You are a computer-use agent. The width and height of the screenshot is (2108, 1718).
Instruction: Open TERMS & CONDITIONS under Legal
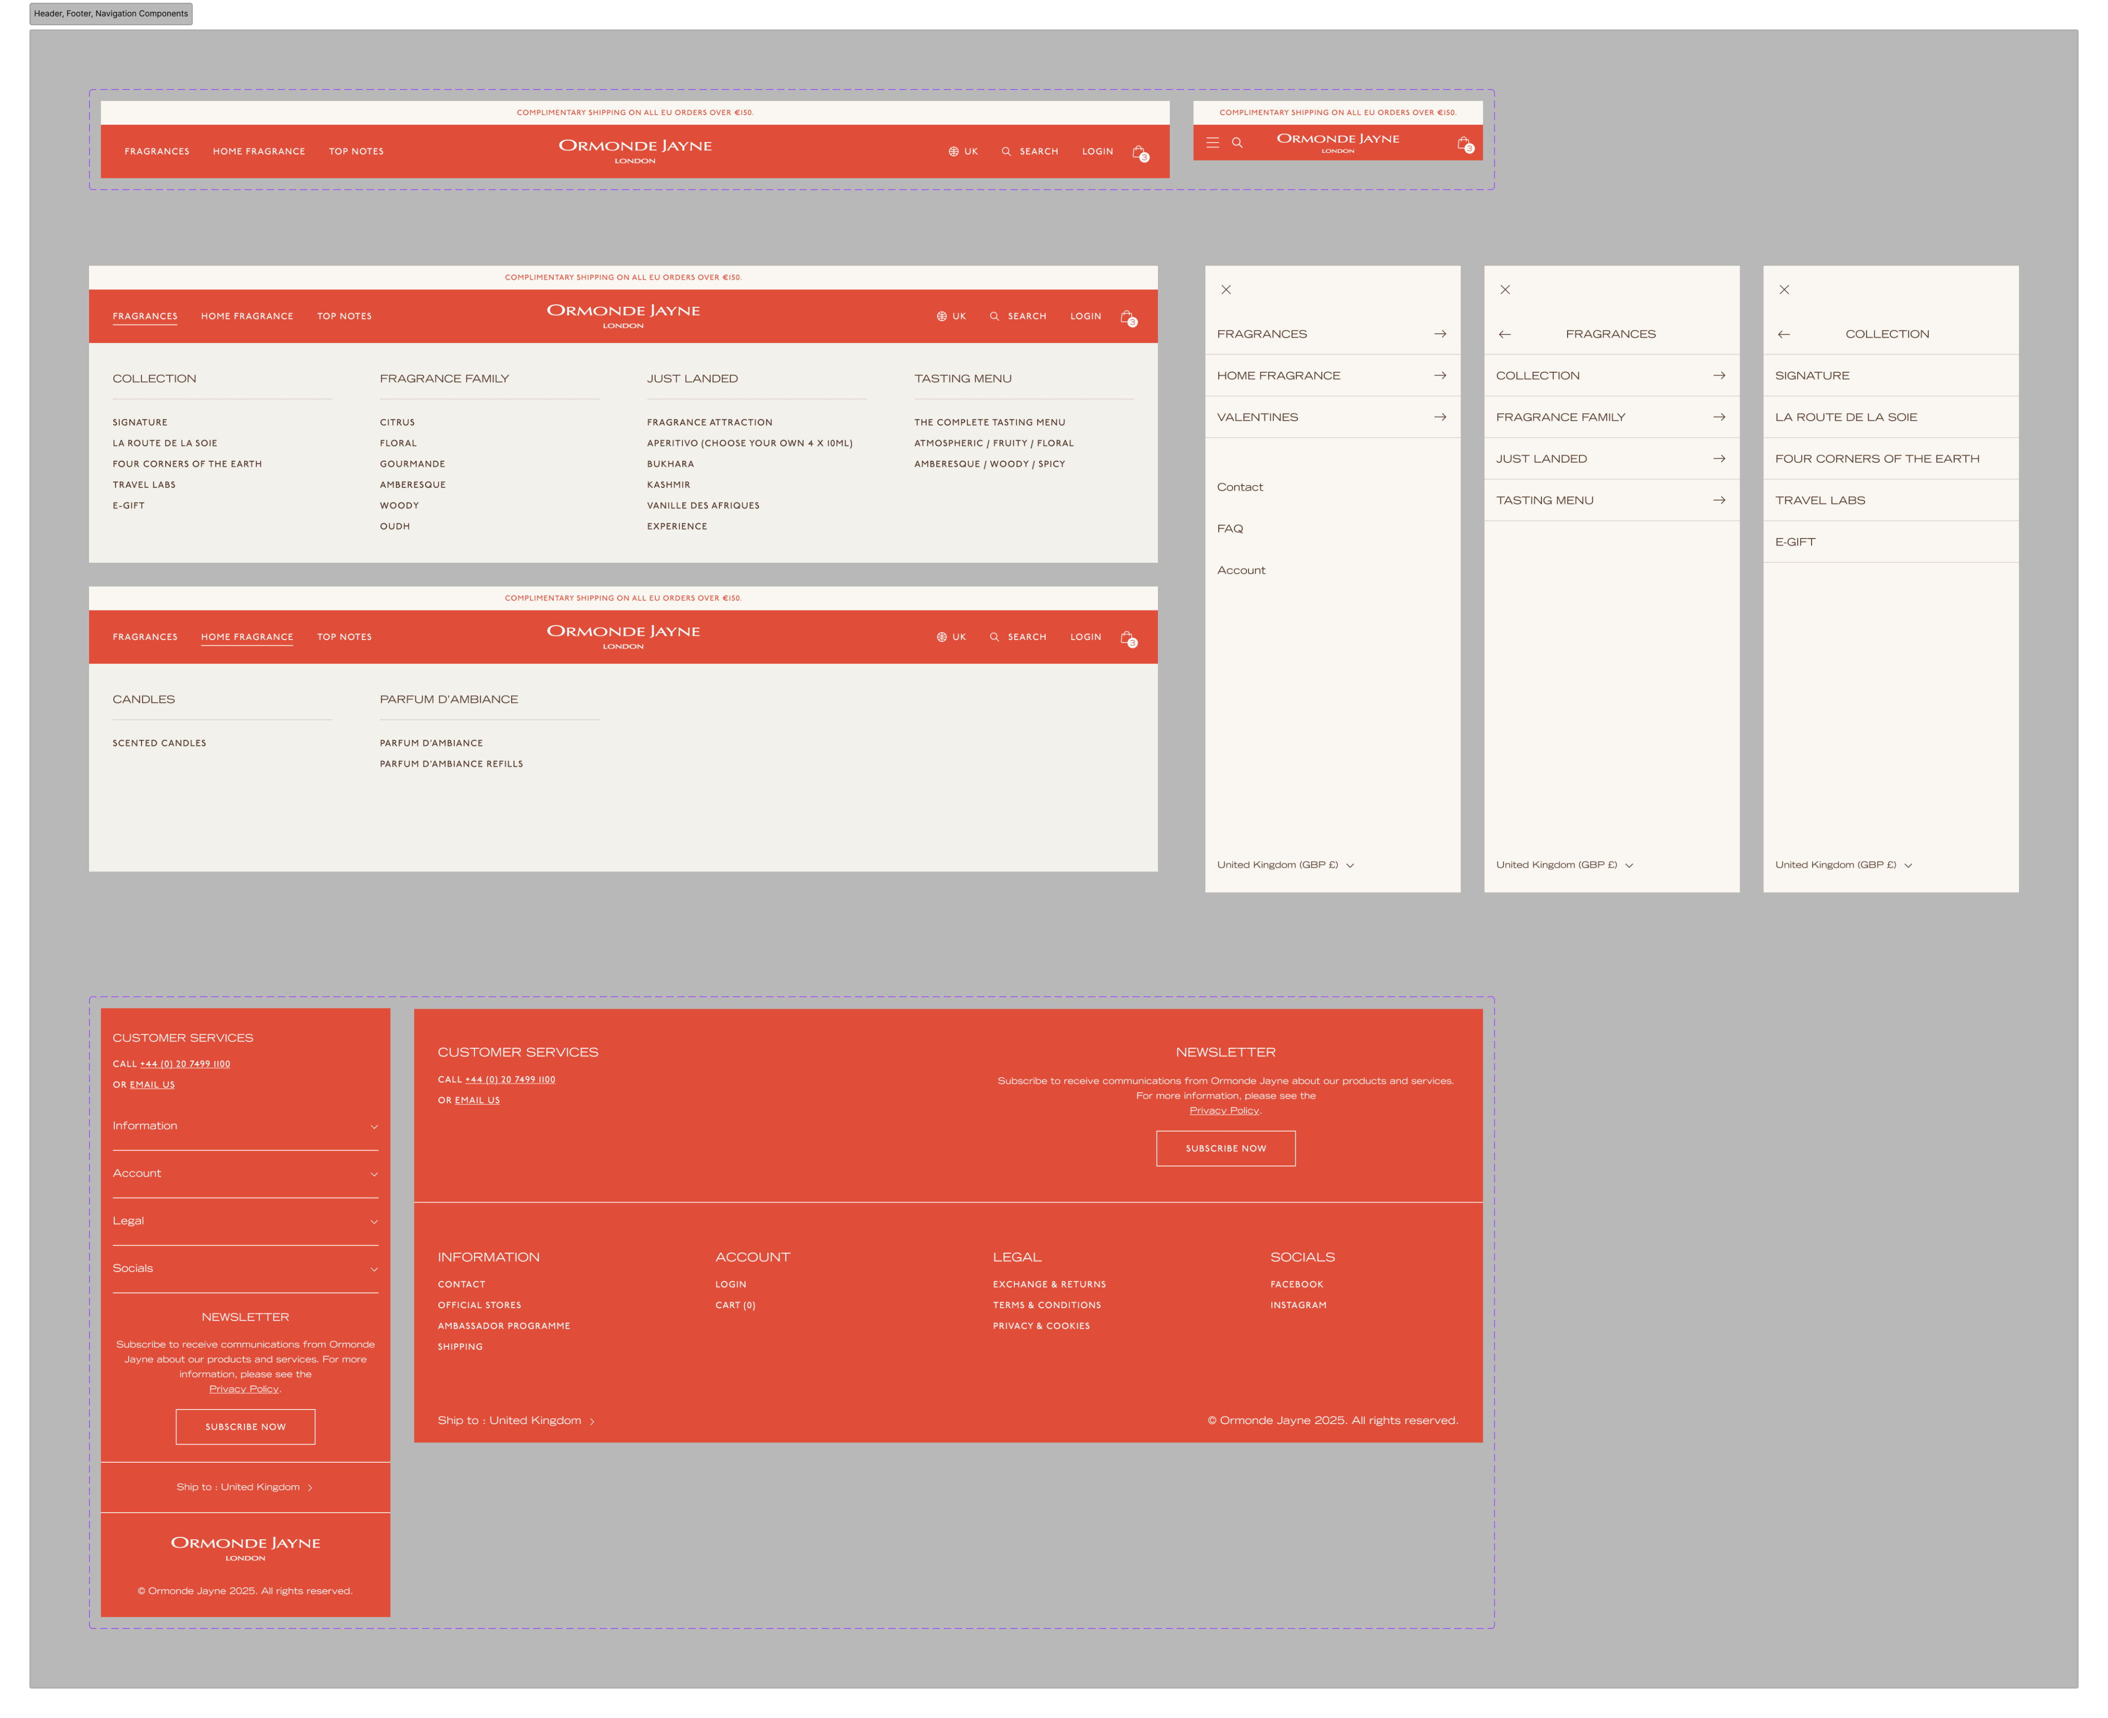1047,1305
